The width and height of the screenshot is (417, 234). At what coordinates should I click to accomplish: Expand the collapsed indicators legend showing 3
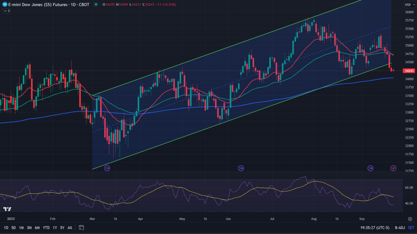[7, 11]
